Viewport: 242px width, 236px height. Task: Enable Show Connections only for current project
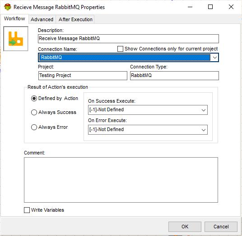click(x=120, y=49)
